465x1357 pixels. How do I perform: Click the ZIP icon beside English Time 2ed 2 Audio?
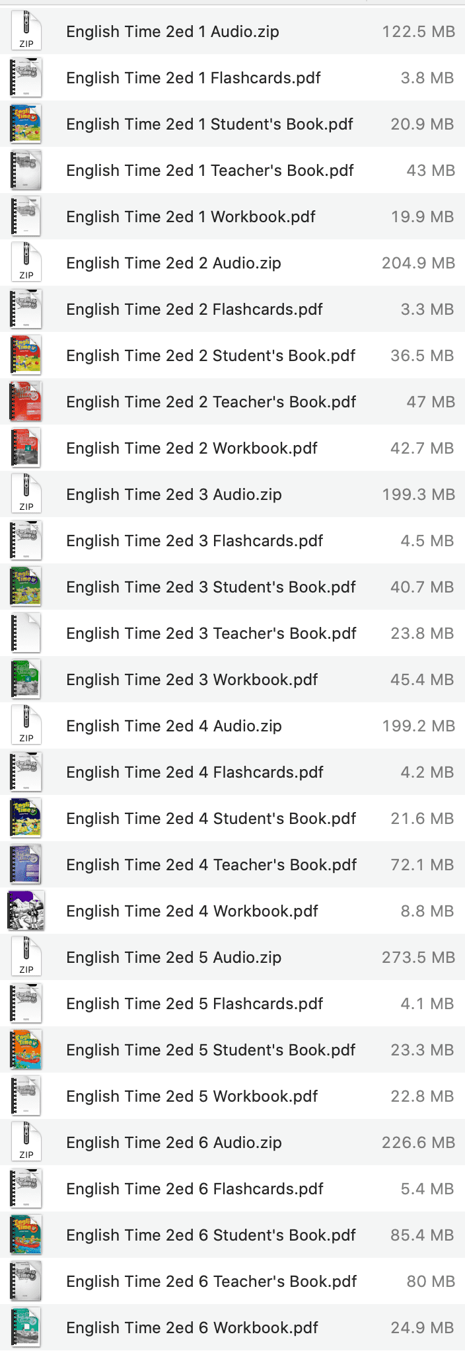pyautogui.click(x=26, y=263)
